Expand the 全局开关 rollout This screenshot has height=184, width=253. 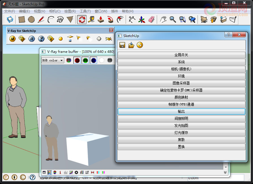181,55
